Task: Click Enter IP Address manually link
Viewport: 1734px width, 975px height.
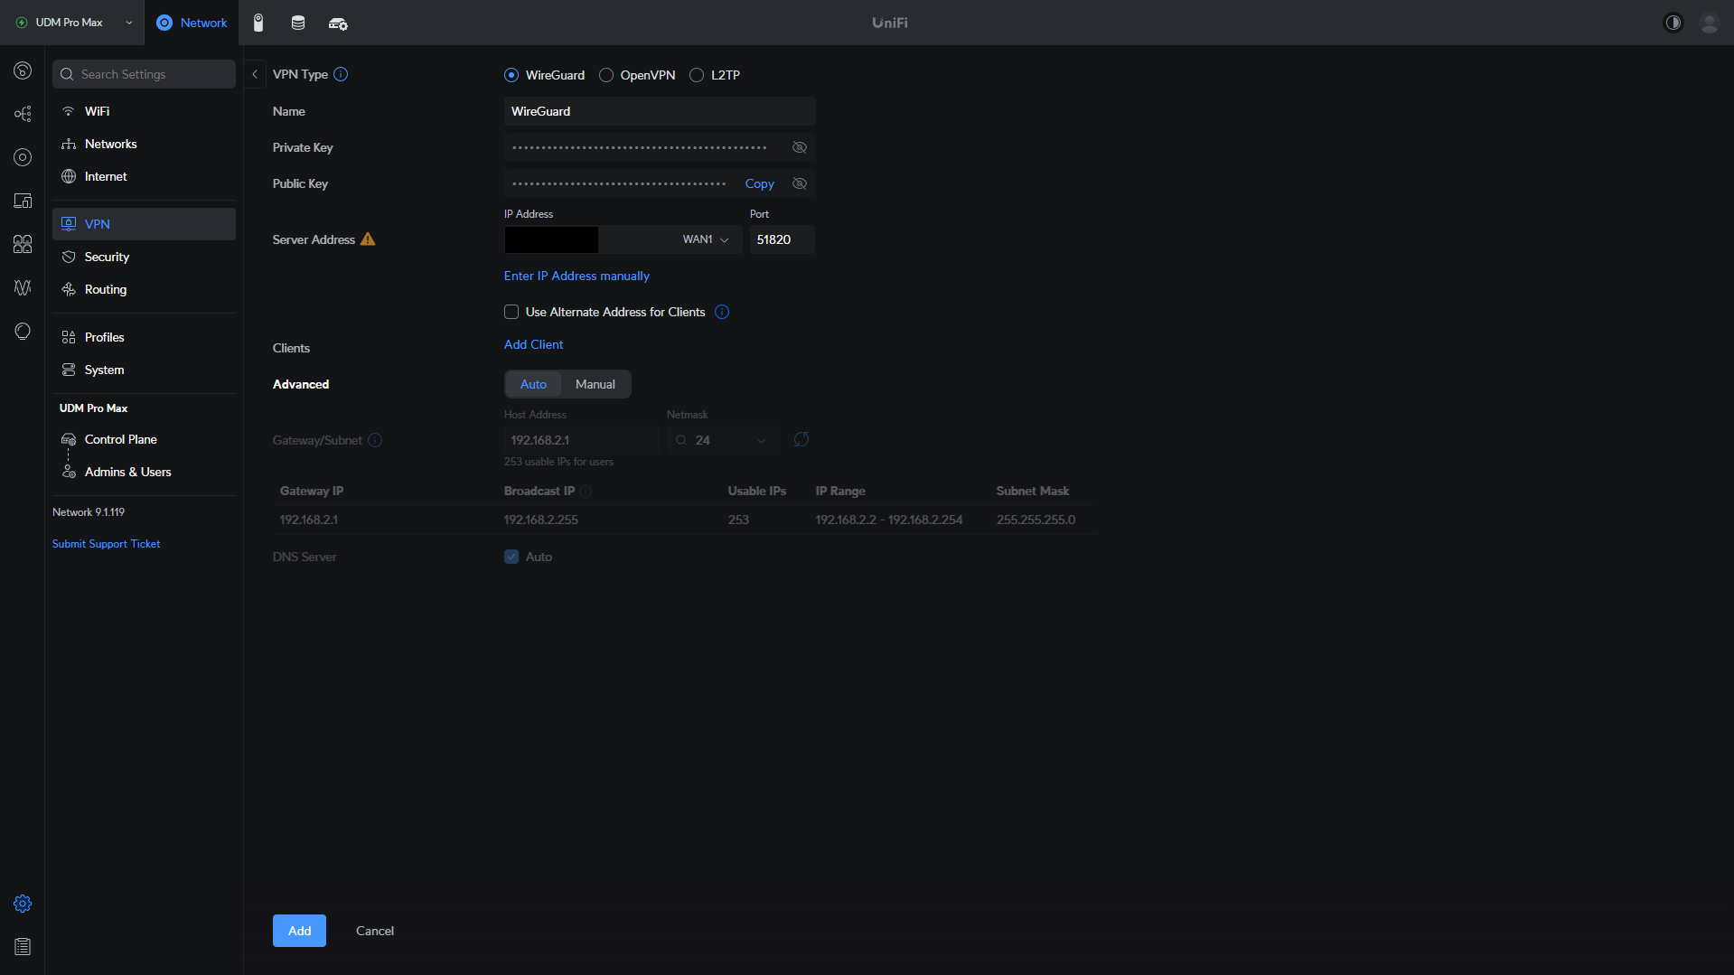Action: tap(576, 276)
